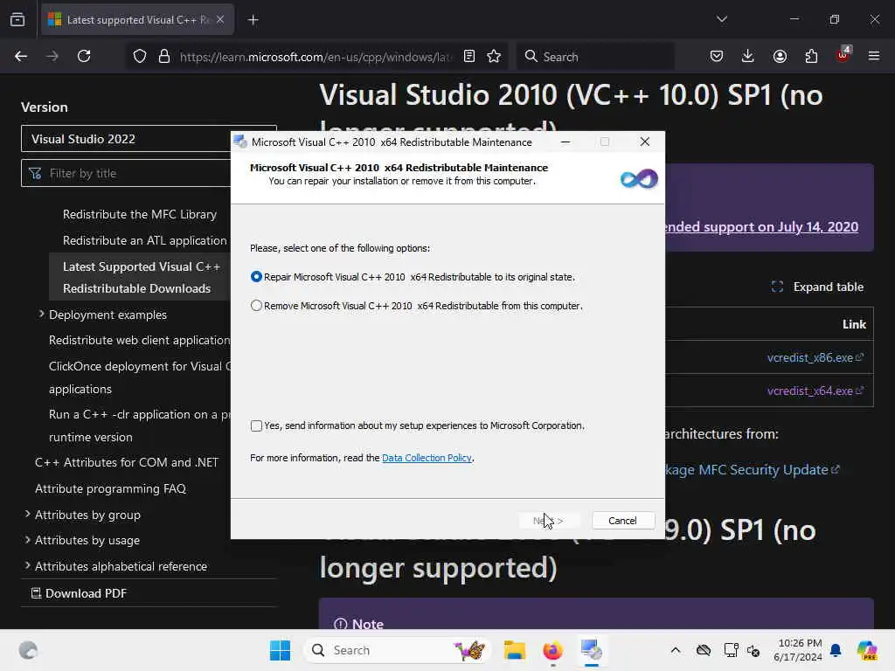Open the Firefox account icon
This screenshot has width=895, height=671.
click(x=780, y=56)
